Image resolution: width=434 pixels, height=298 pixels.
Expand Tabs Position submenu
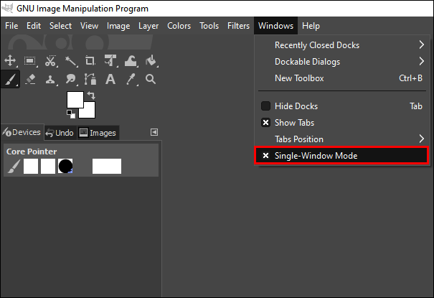pos(341,139)
